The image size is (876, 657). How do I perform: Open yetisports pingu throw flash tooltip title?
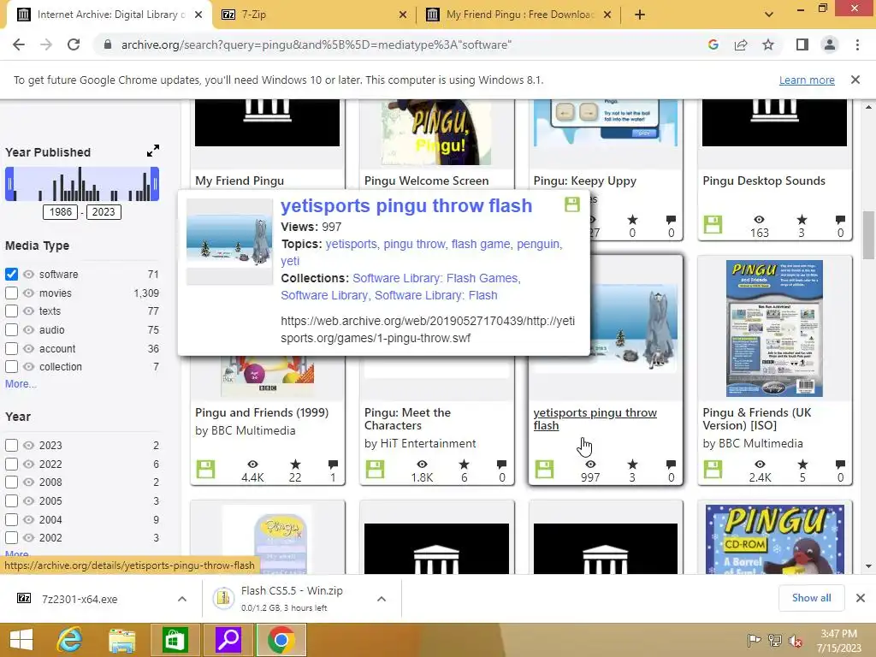pyautogui.click(x=406, y=205)
